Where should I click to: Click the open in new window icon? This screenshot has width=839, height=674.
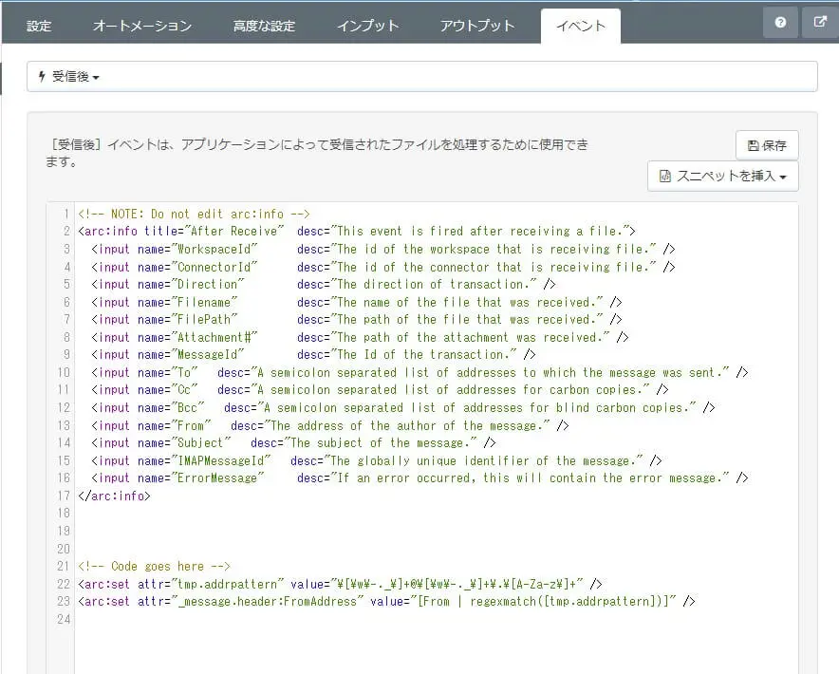point(820,23)
